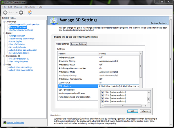The width and height of the screenshot is (174, 128).
Task: Collapse the Display tree node
Action: [4, 33]
